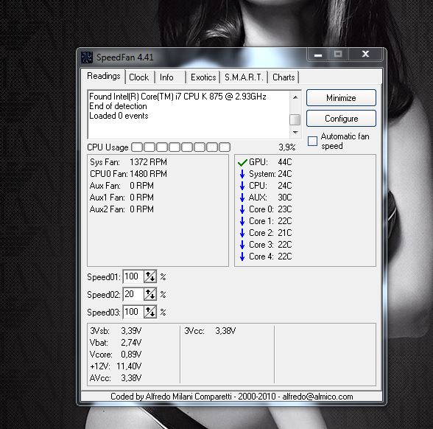
Task: Click the blue down arrow beside Core 0
Action: 242,209
